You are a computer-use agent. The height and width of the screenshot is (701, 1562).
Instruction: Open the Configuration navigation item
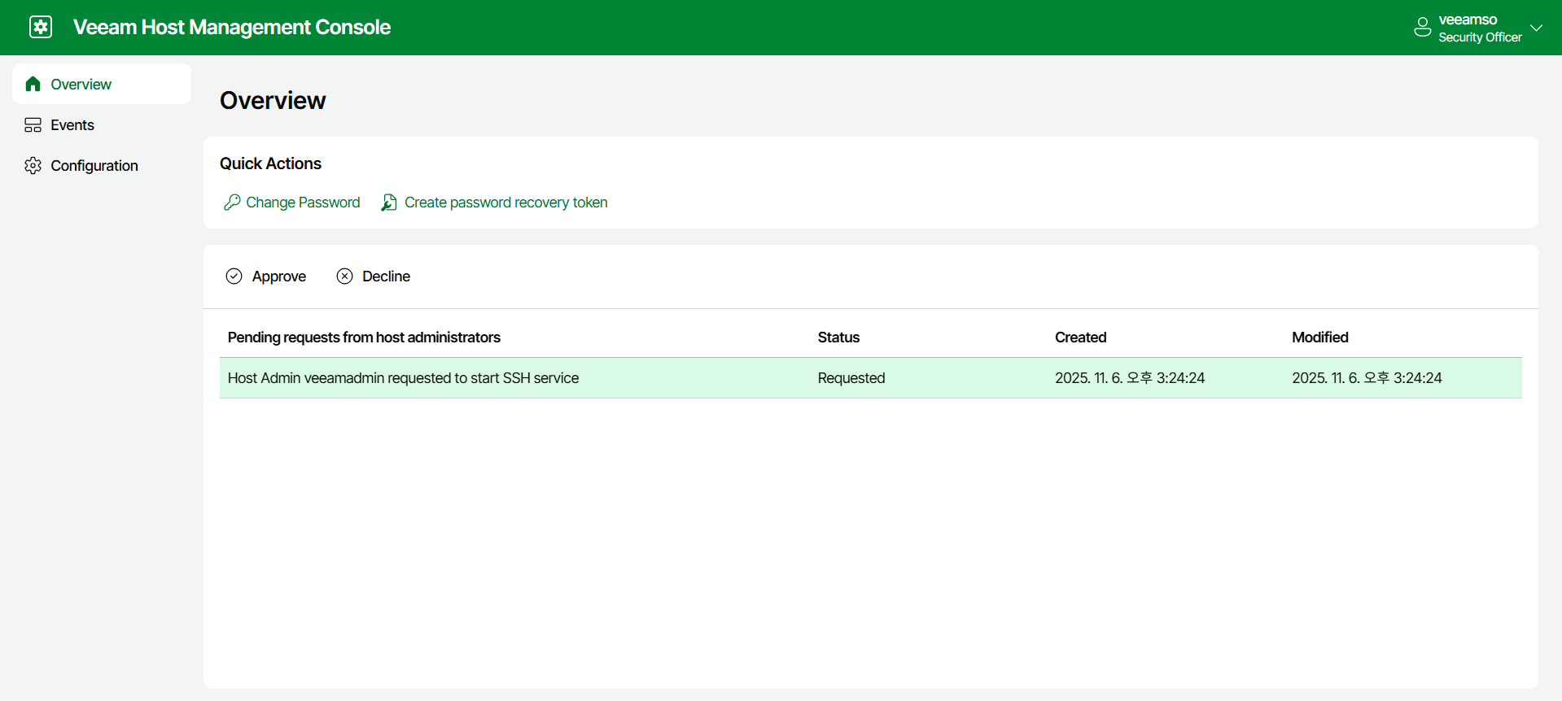pyautogui.click(x=102, y=165)
